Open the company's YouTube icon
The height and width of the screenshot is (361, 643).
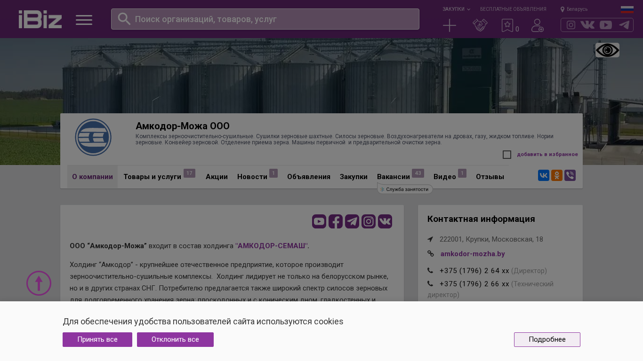coord(319,221)
